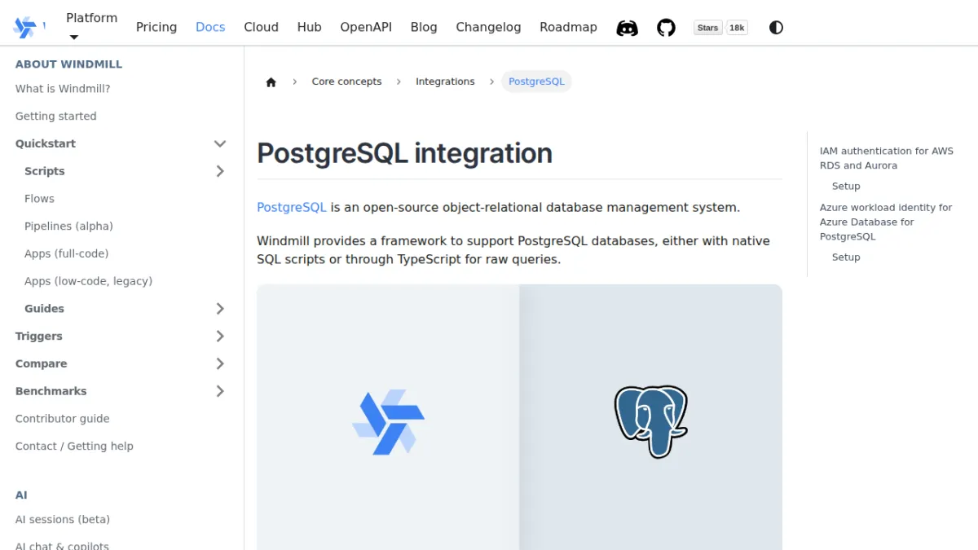Expand the Compare sidebar chevron
This screenshot has width=978, height=550.
220,363
